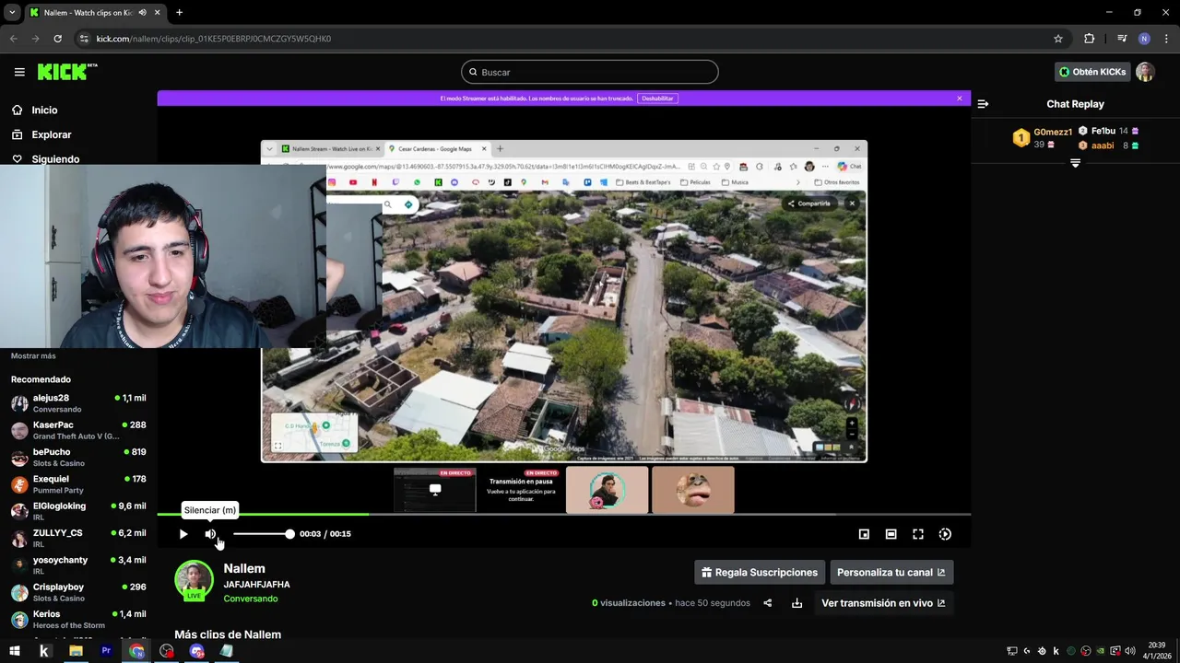This screenshot has width=1180, height=663.
Task: Click the Obtén KICKs button
Action: tap(1092, 72)
